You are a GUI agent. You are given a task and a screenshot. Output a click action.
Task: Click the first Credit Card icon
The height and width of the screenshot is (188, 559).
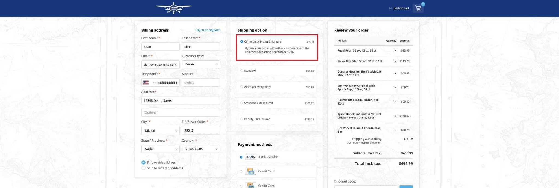tap(250, 171)
